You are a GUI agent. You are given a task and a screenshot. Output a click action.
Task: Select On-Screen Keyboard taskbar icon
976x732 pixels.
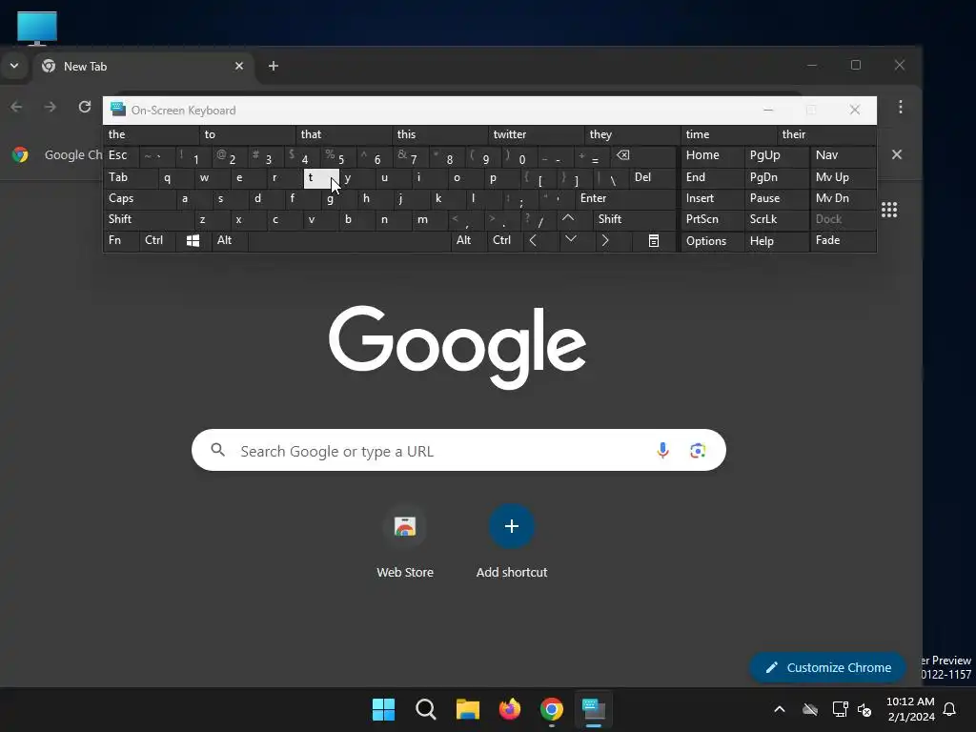(x=594, y=709)
